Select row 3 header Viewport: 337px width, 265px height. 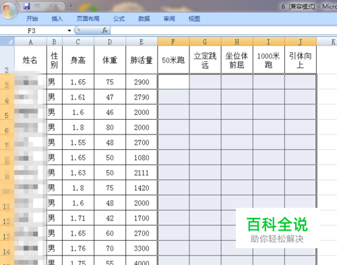click(7, 82)
